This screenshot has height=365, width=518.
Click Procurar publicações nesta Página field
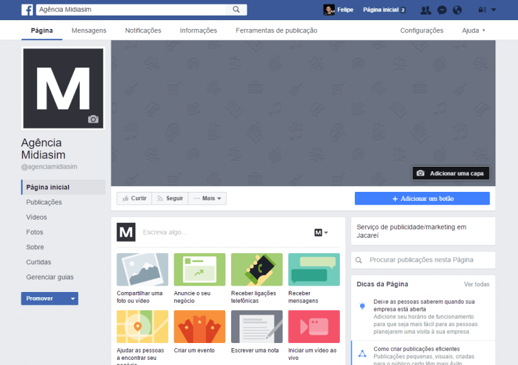pyautogui.click(x=423, y=260)
